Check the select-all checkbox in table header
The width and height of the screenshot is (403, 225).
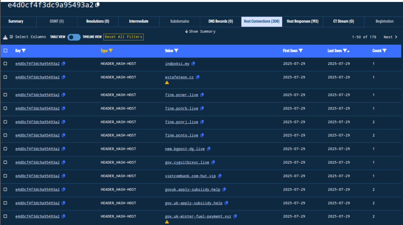(5, 51)
